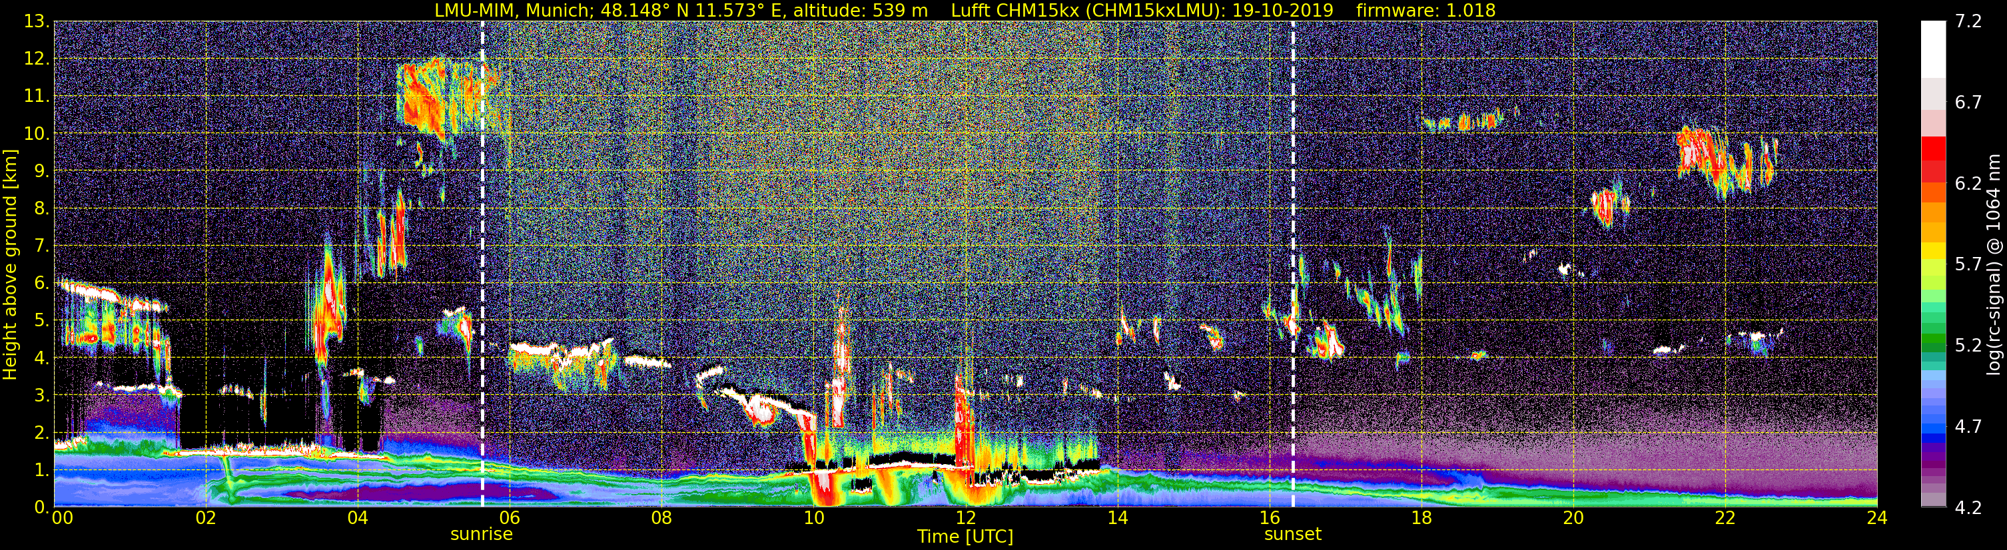Click the colorbar tick value 5.2
This screenshot has height=550, width=2007.
1968,346
